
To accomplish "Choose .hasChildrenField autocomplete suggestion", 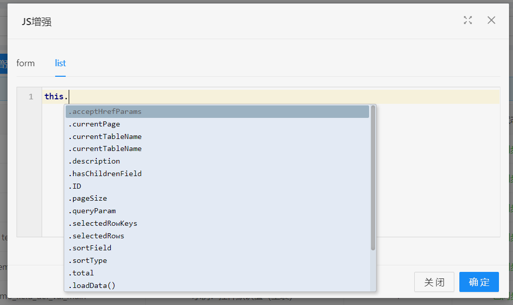I will [217, 174].
